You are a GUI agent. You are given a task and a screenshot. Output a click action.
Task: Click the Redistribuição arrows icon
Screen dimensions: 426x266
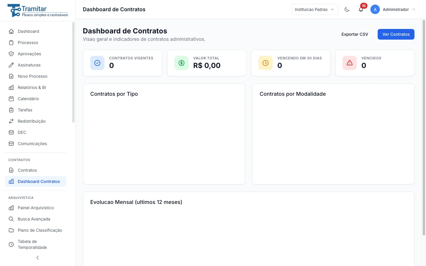[x=11, y=121]
